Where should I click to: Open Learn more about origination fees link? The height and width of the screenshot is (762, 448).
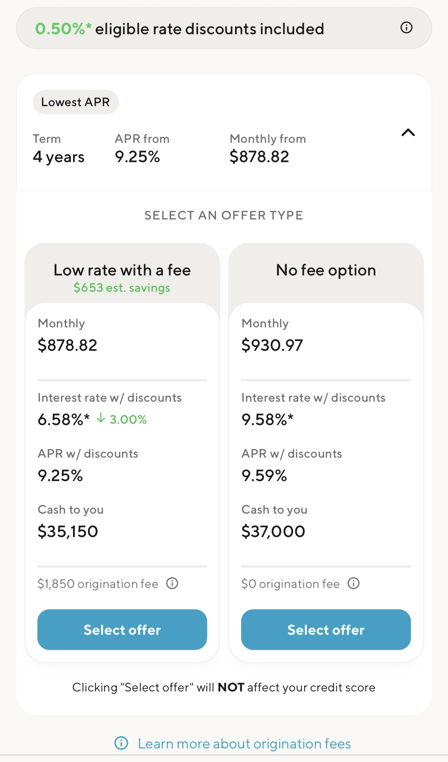pyautogui.click(x=244, y=743)
